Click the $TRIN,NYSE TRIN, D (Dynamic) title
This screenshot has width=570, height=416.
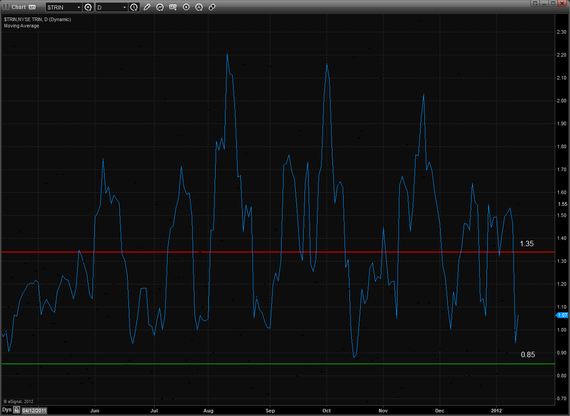coord(37,19)
